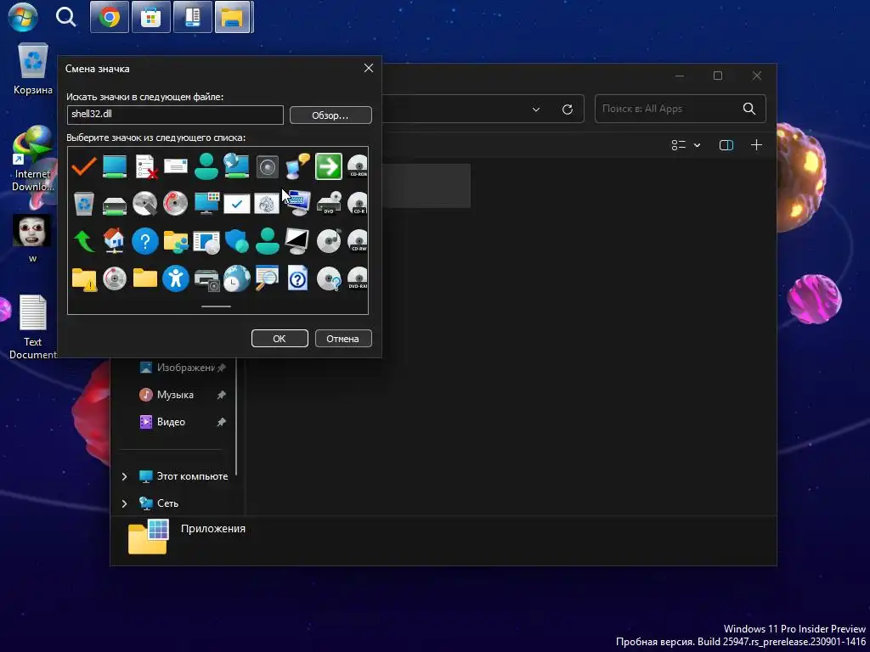Expand the Этот компьютер tree node
This screenshot has height=652, width=870.
click(124, 476)
